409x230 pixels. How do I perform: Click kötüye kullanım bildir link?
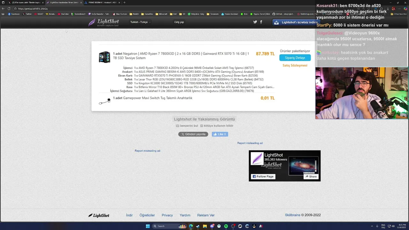217,126
